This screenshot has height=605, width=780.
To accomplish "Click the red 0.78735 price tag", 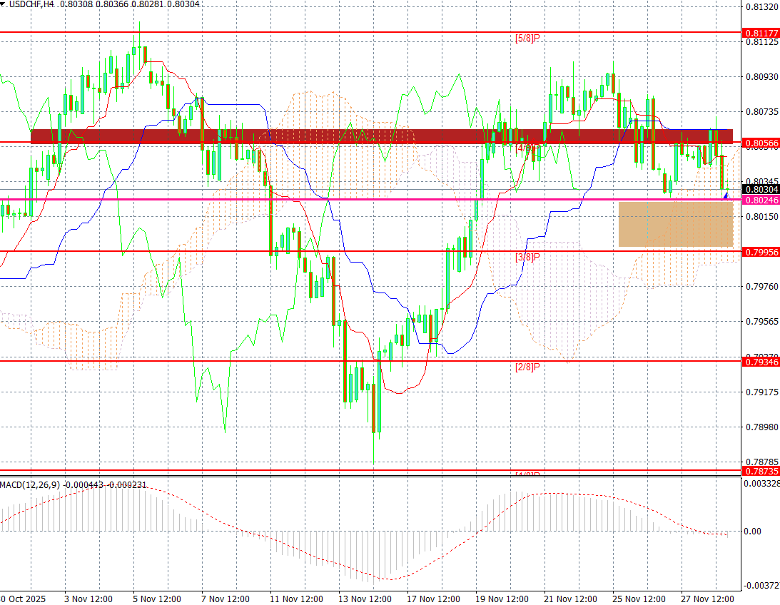I will (x=761, y=472).
